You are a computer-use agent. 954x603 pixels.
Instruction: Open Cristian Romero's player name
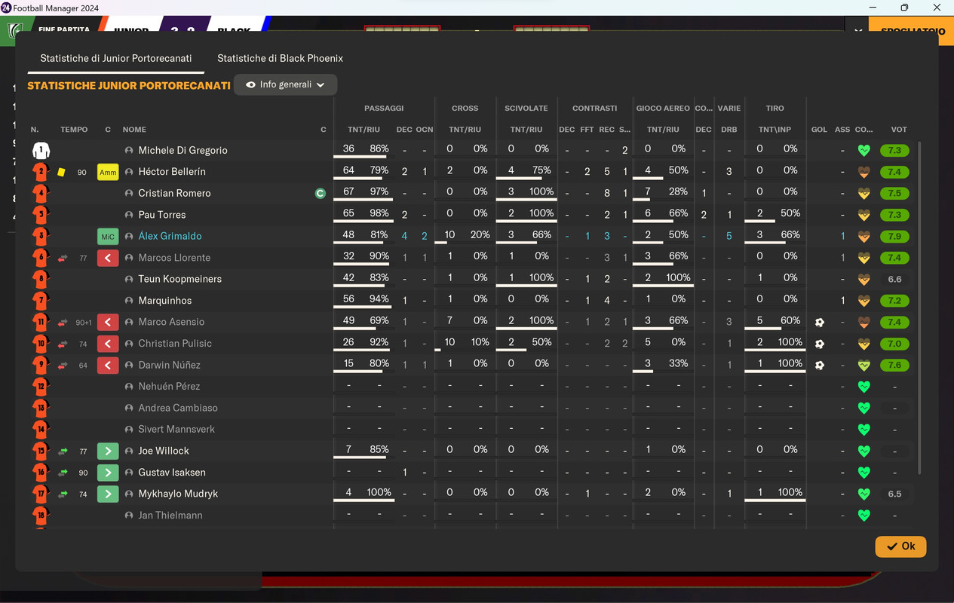tap(174, 193)
